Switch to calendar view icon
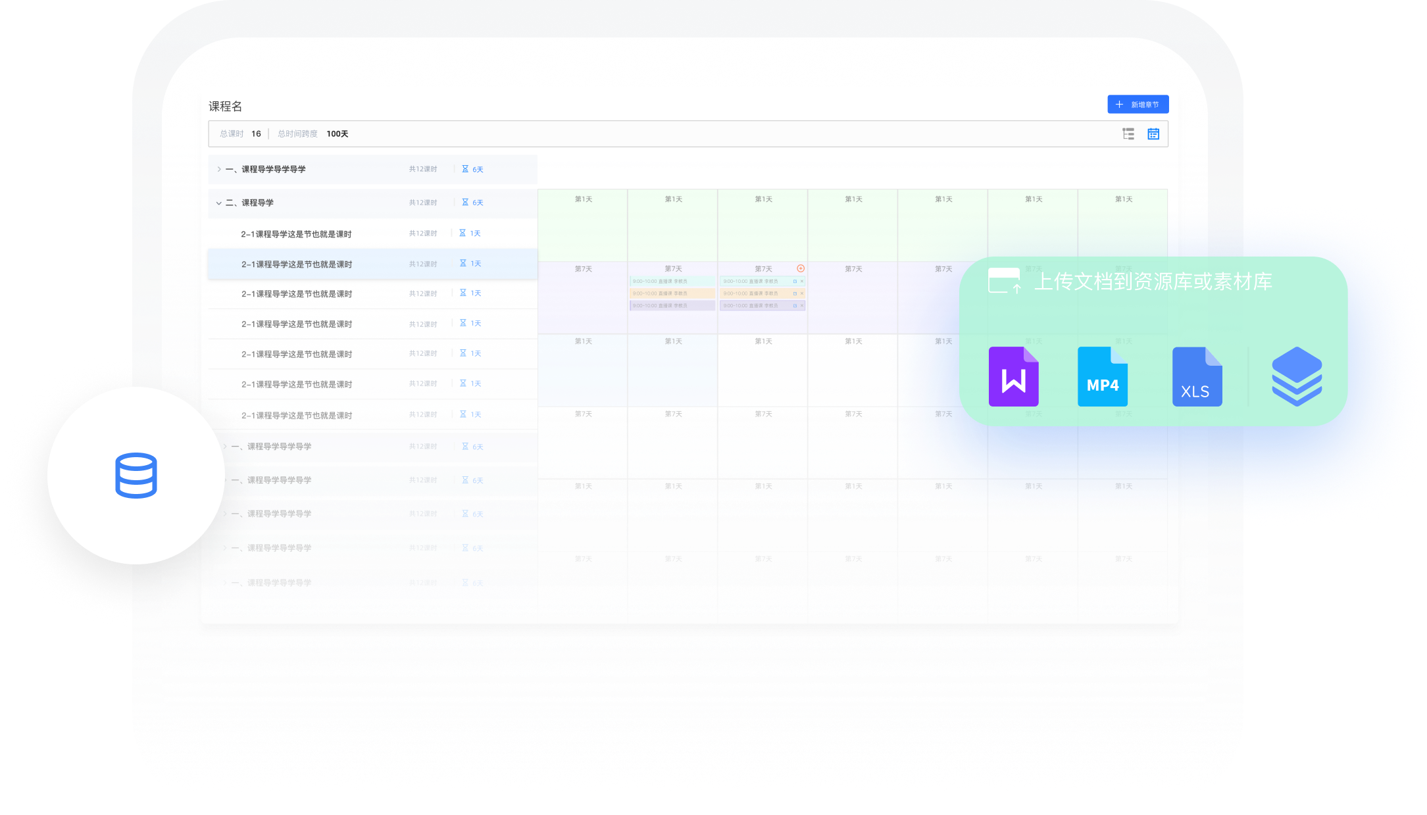The height and width of the screenshot is (815, 1427). click(x=1153, y=134)
